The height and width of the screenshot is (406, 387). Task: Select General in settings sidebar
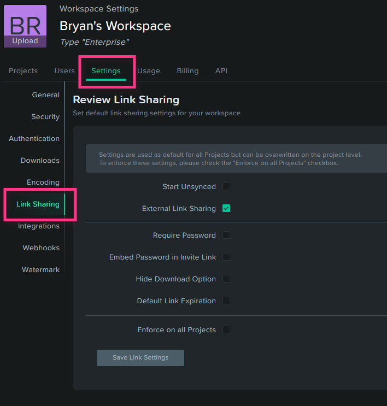(x=45, y=95)
